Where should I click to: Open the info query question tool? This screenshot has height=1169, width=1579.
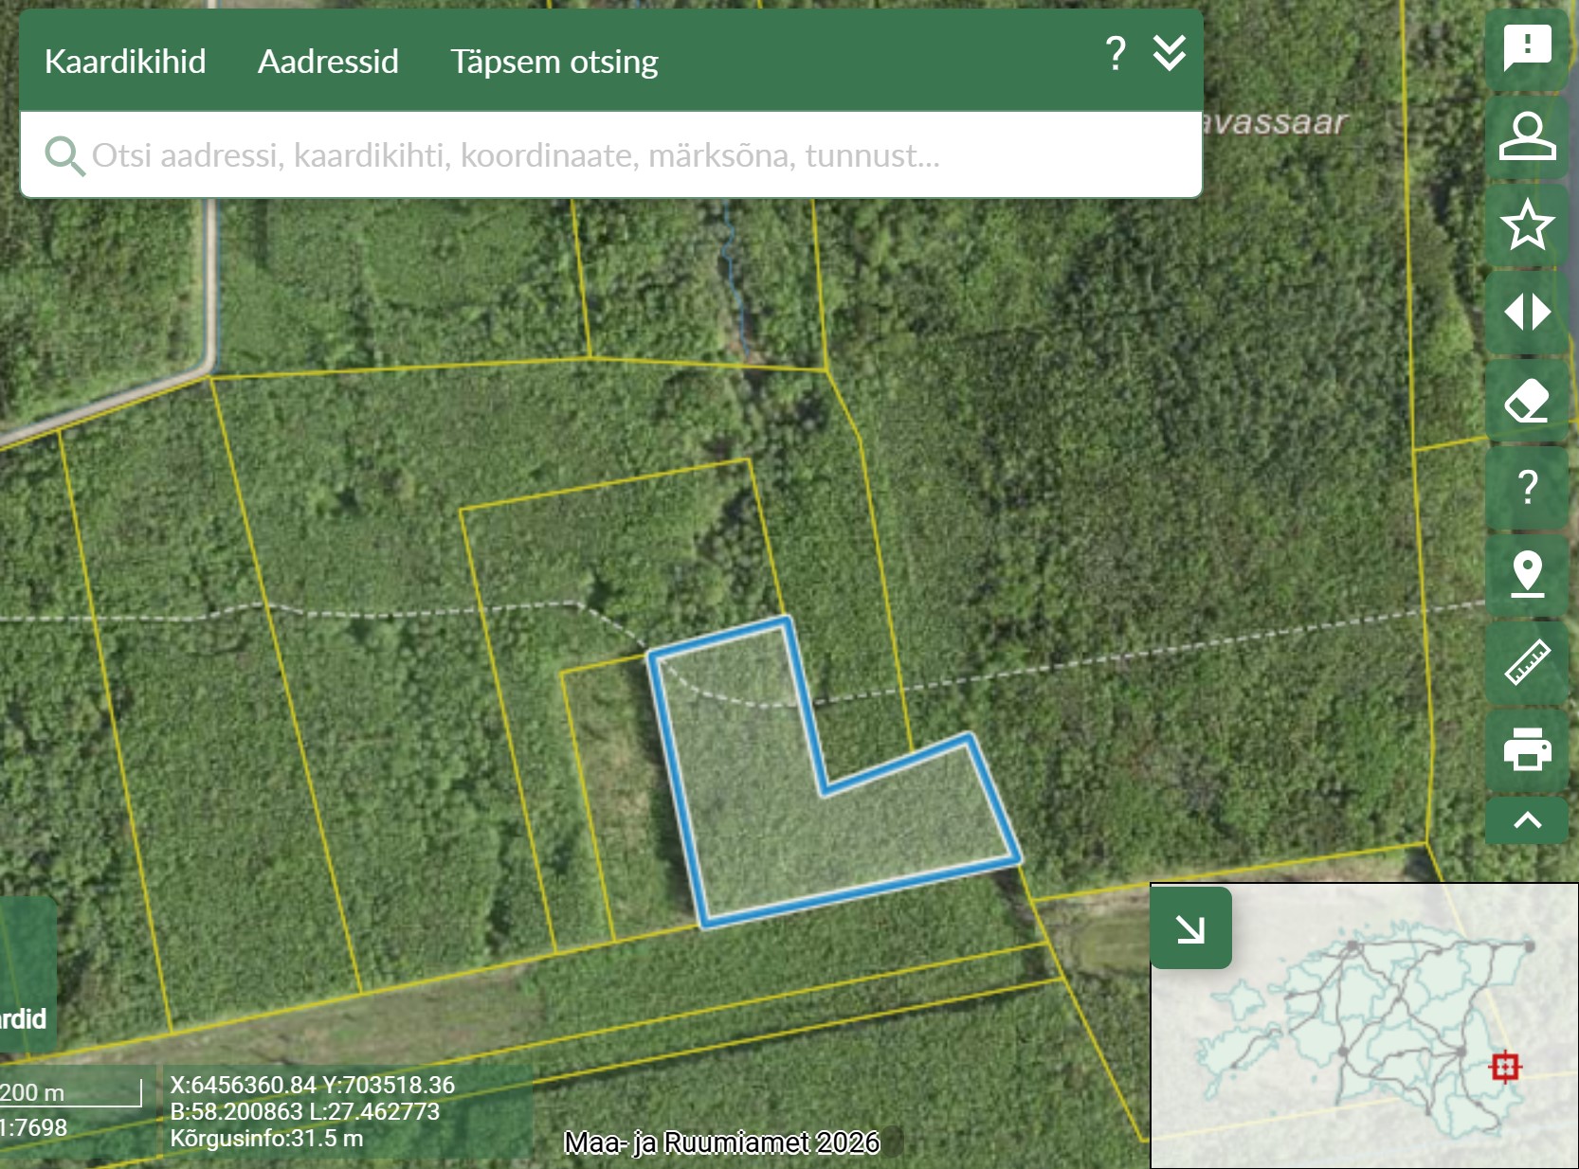click(x=1527, y=487)
